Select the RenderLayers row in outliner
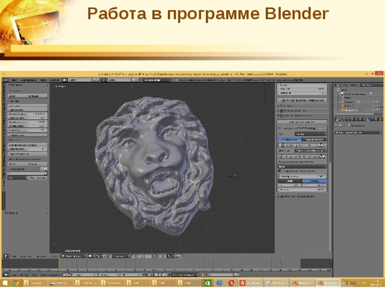 coord(356,94)
